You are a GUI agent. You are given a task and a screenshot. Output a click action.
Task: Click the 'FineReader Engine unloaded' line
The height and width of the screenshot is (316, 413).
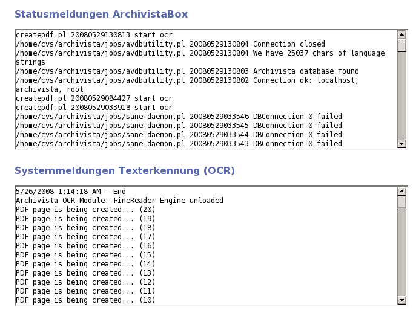click(119, 201)
